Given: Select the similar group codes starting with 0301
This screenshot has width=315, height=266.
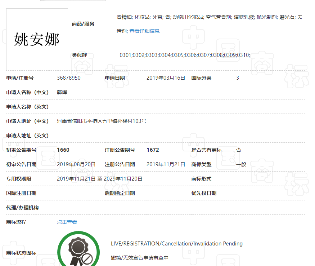Looking at the screenshot, I should pos(185,55).
